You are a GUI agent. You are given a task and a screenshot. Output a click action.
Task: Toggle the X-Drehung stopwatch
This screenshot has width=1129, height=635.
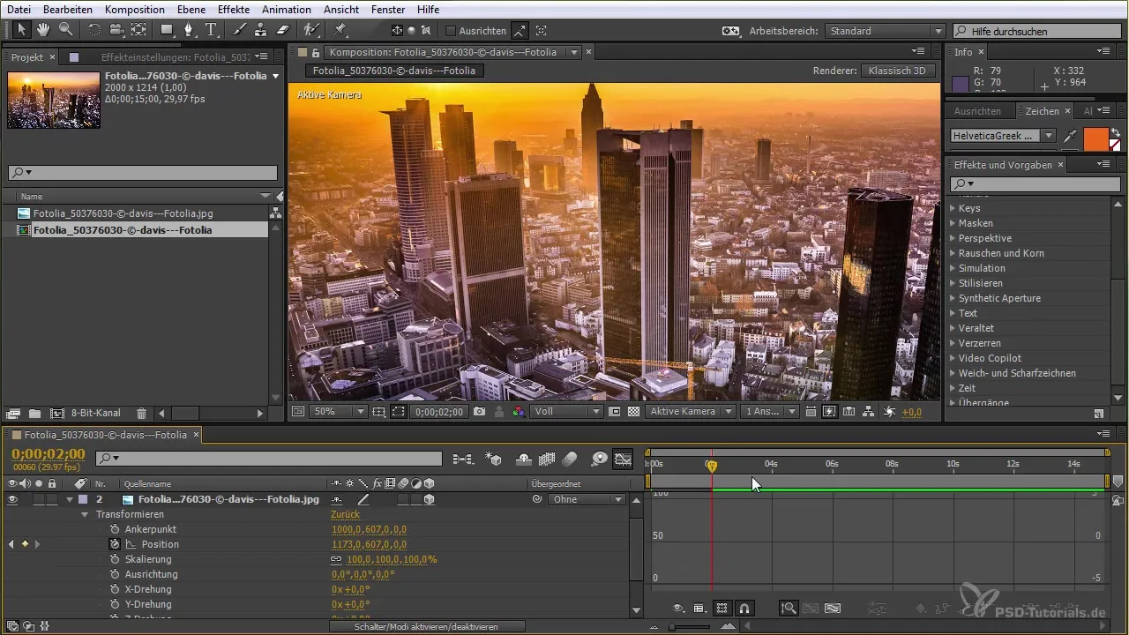[x=114, y=589]
